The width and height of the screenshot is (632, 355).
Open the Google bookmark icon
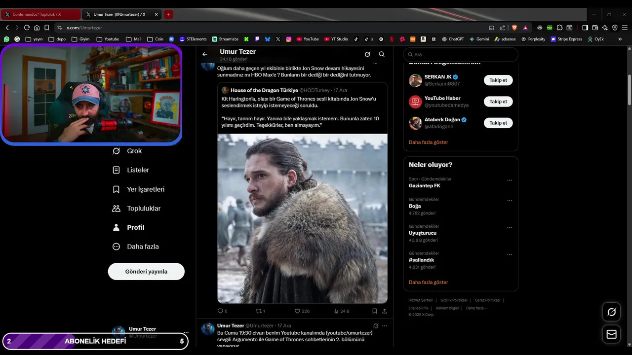pyautogui.click(x=17, y=39)
